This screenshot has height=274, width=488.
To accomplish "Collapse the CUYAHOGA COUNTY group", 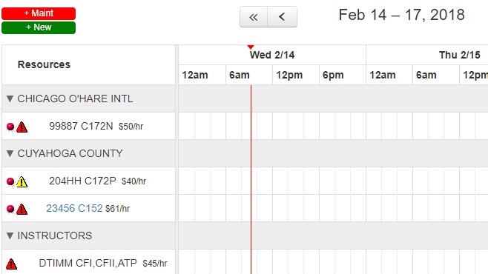I will [10, 153].
